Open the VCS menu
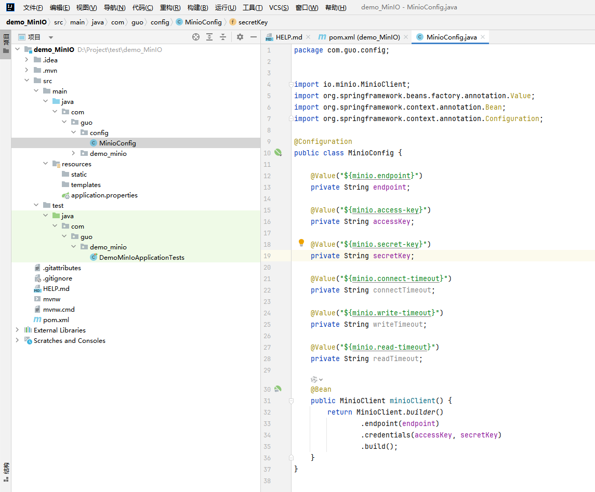Viewport: 595px width, 492px height. [x=279, y=8]
